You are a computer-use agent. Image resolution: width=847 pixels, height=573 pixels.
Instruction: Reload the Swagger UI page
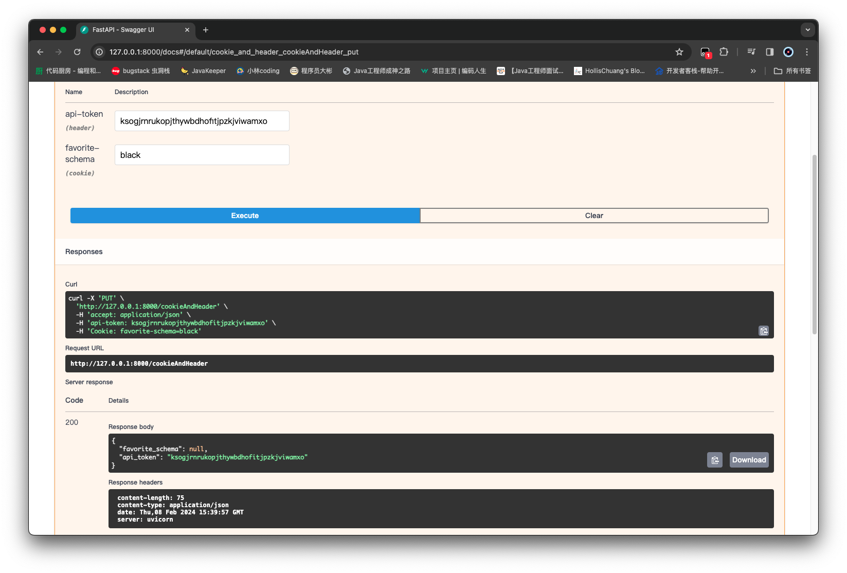tap(77, 52)
